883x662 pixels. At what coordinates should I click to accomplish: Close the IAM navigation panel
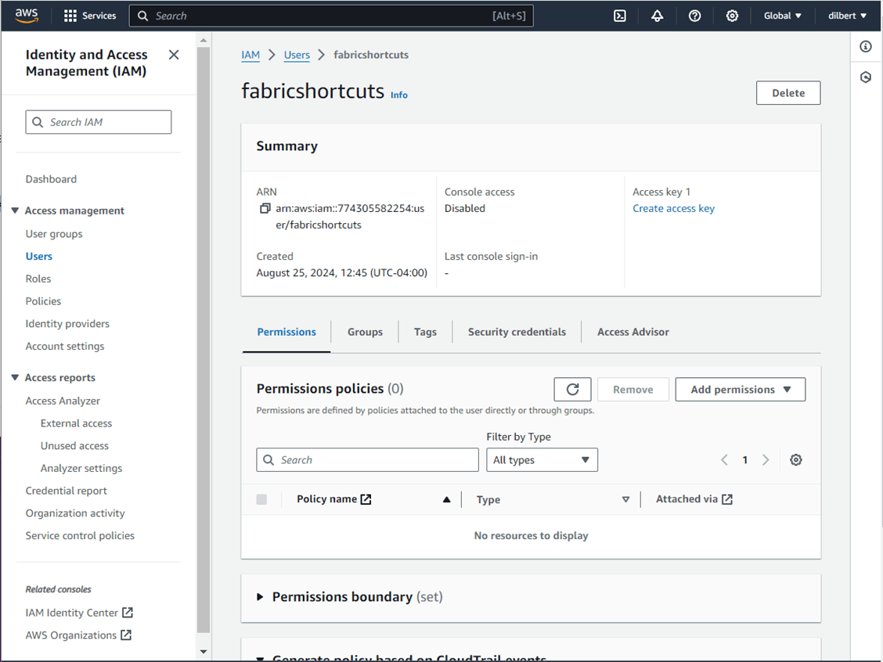(174, 55)
